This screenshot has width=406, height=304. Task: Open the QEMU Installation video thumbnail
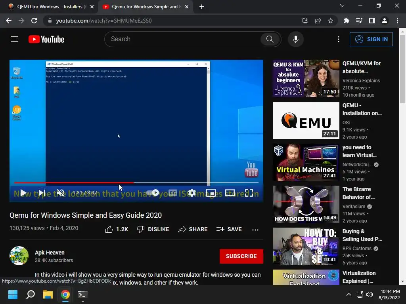[306, 120]
